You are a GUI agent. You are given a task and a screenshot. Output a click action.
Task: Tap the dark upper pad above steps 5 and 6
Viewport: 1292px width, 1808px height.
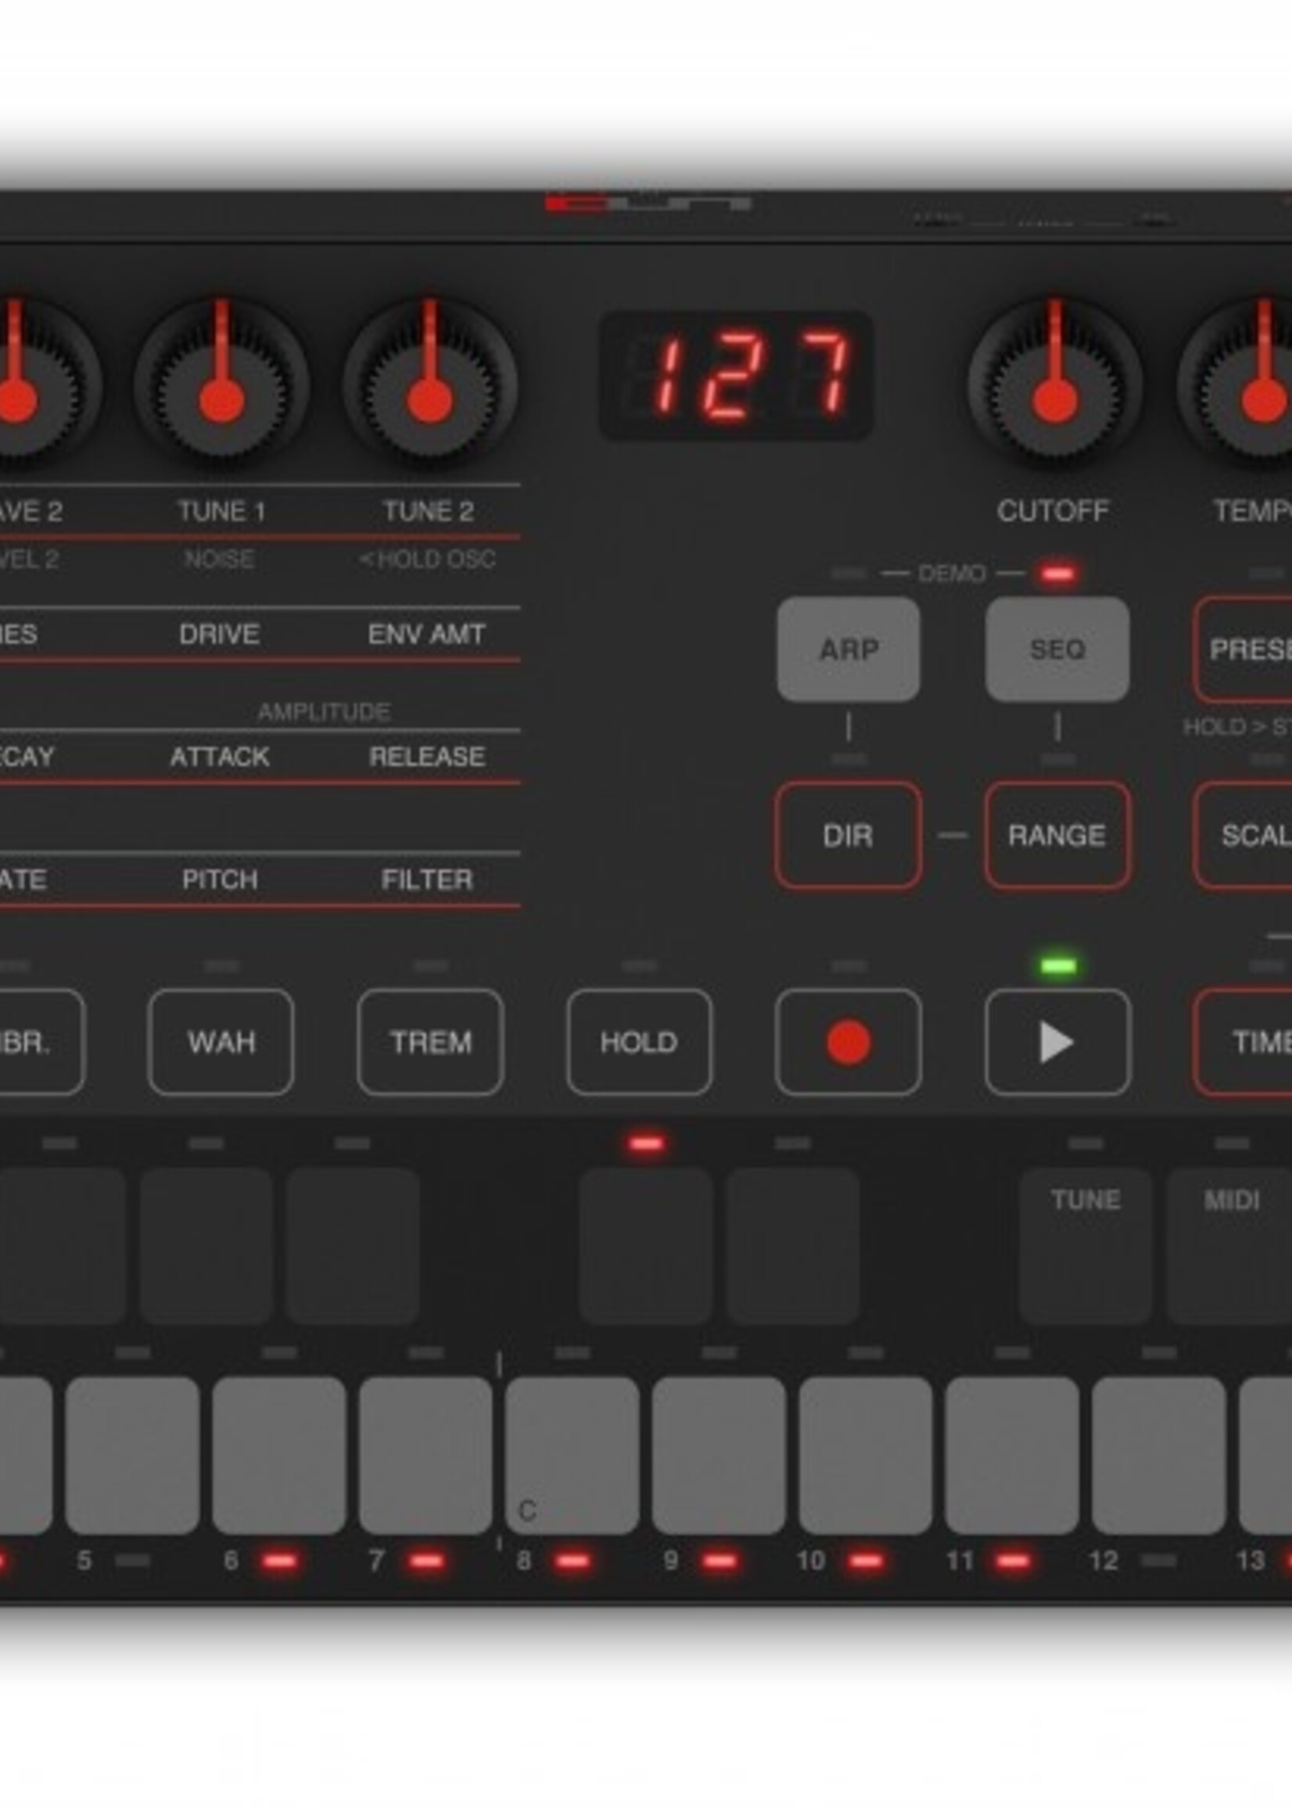[x=206, y=1246]
